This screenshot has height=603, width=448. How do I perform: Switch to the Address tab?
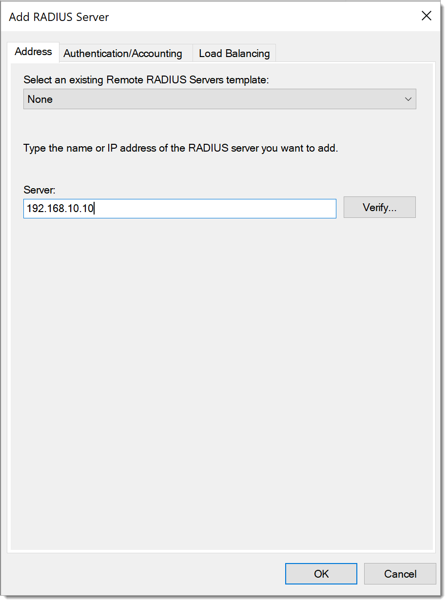pyautogui.click(x=33, y=52)
